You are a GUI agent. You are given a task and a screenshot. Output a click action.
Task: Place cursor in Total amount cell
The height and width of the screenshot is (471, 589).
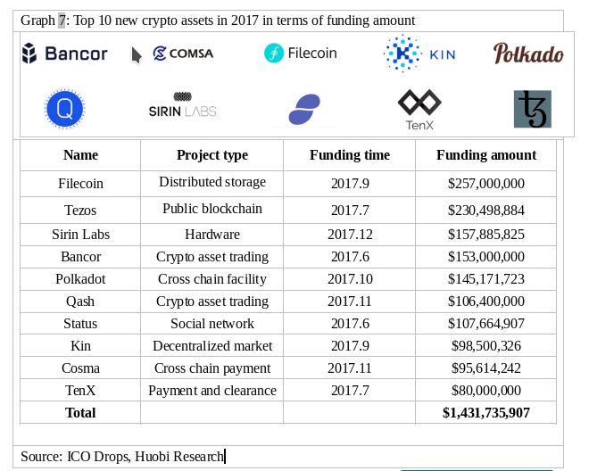pos(485,412)
